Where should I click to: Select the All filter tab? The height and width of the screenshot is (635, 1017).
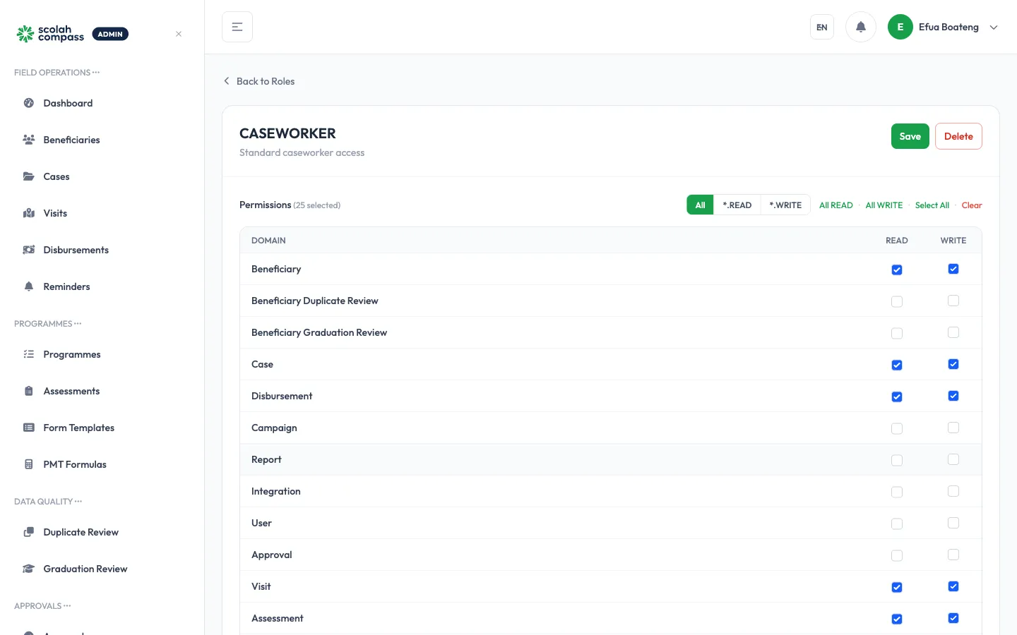pos(700,205)
